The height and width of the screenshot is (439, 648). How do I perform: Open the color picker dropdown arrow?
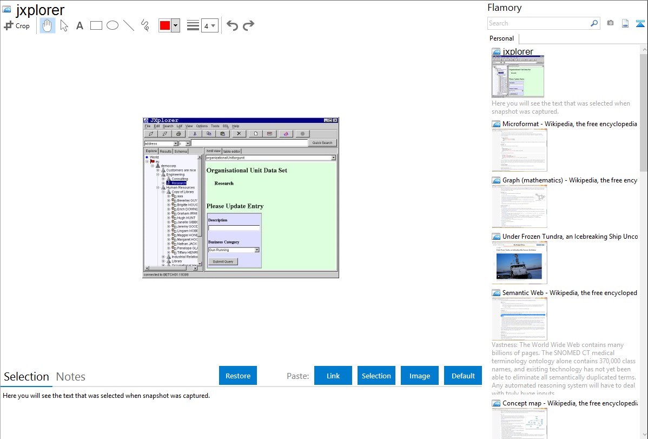pyautogui.click(x=175, y=25)
